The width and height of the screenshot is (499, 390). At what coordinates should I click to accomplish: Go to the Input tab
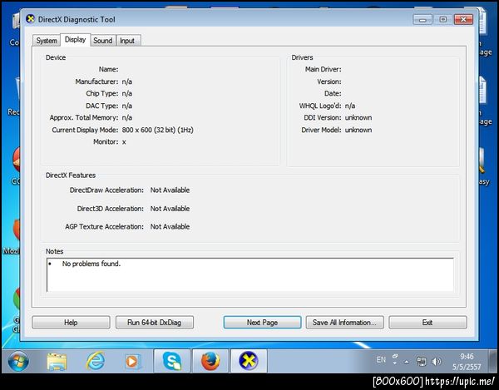(x=127, y=41)
